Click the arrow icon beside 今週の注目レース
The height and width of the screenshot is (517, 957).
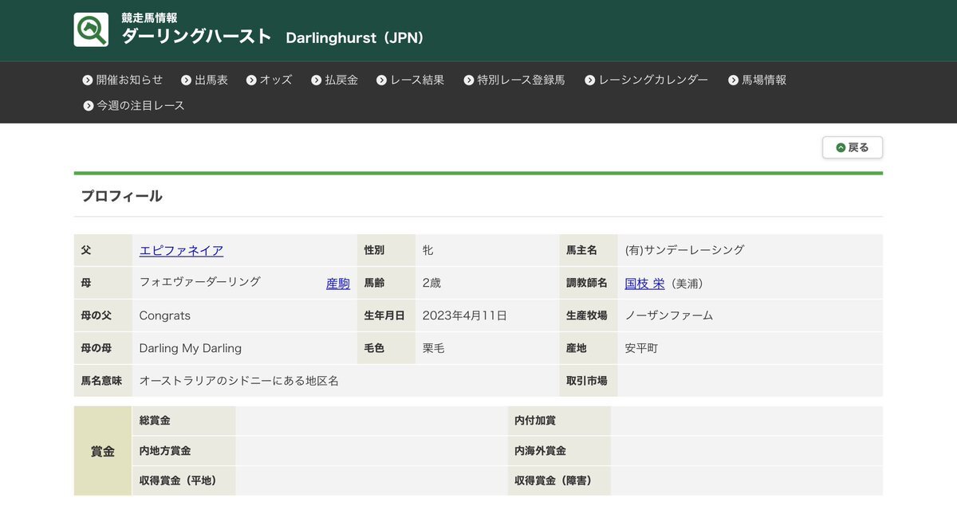(x=88, y=106)
